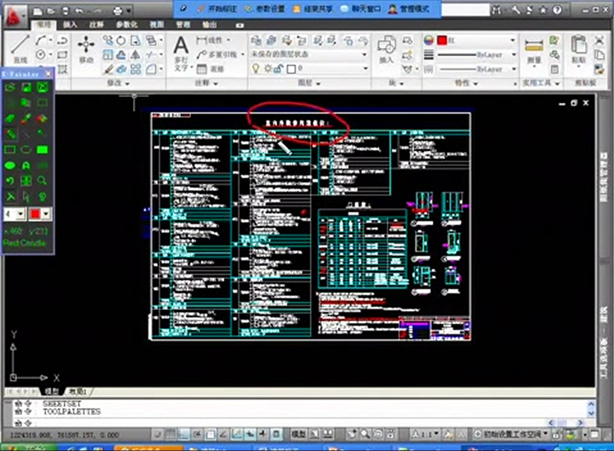614x451 pixels.
Task: Expand the unsaved layer state dropdown
Action: [x=309, y=54]
